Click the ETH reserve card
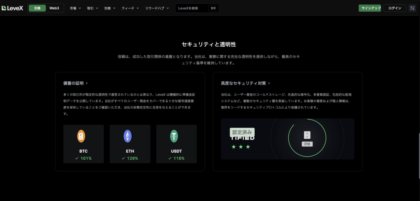Screen dimensions: 420x201 point(130,144)
